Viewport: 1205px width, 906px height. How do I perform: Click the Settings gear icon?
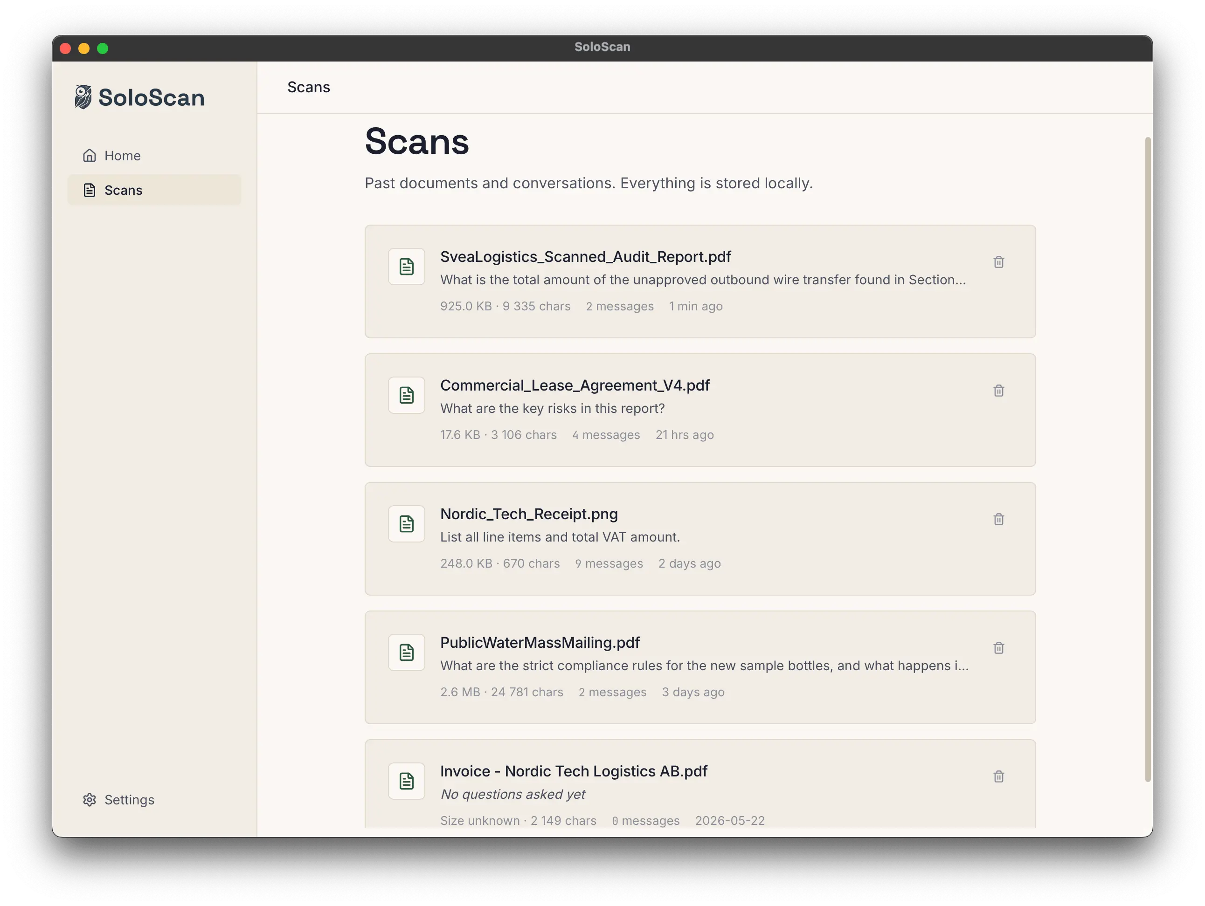coord(90,799)
